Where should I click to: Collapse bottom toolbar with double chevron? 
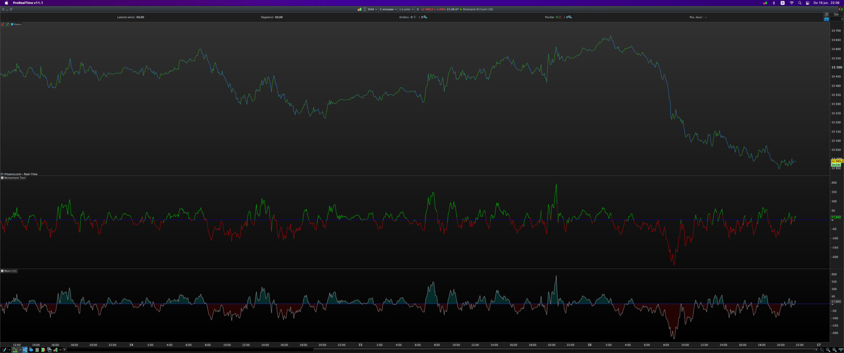[60, 350]
